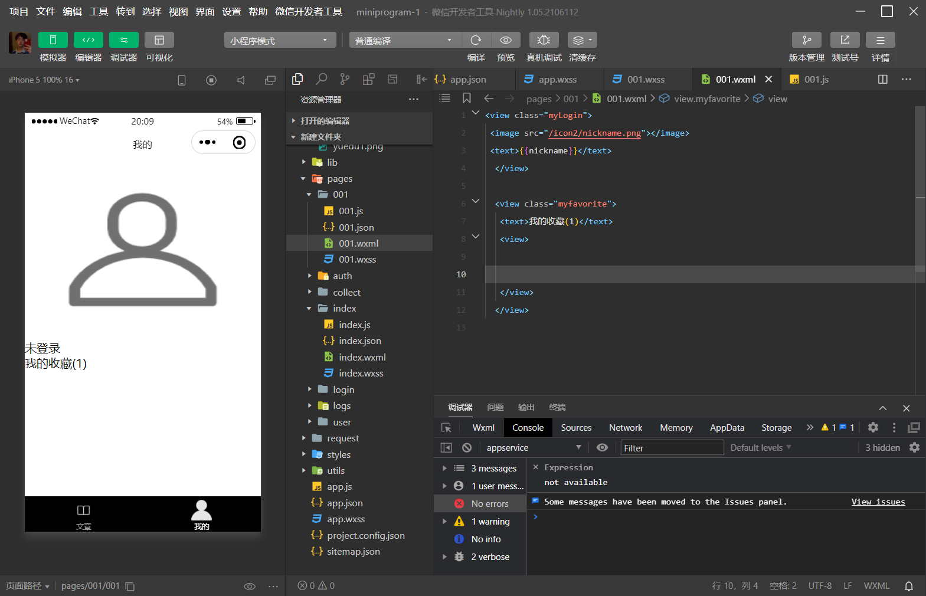The height and width of the screenshot is (596, 926).
Task: Open the 小程序模式 mode dropdown
Action: tap(280, 40)
